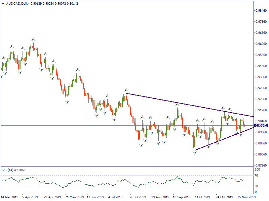
Task: Click the 0.98460 price scale label
Action: tap(261, 11)
